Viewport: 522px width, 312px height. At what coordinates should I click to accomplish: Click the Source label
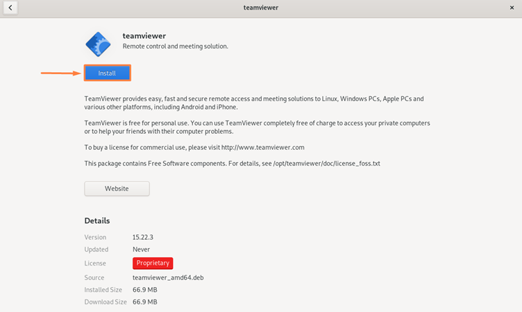pyautogui.click(x=94, y=278)
